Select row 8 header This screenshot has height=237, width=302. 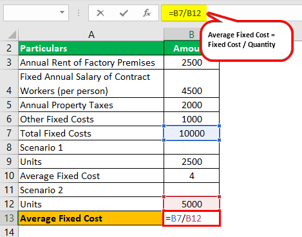pyautogui.click(x=9, y=147)
